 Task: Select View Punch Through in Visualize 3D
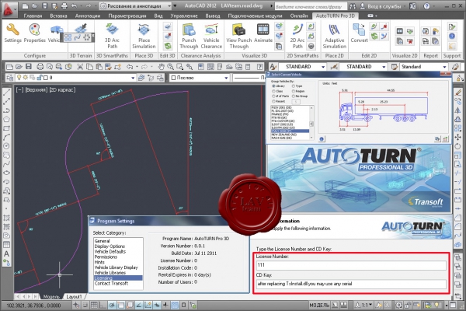pyautogui.click(x=239, y=36)
